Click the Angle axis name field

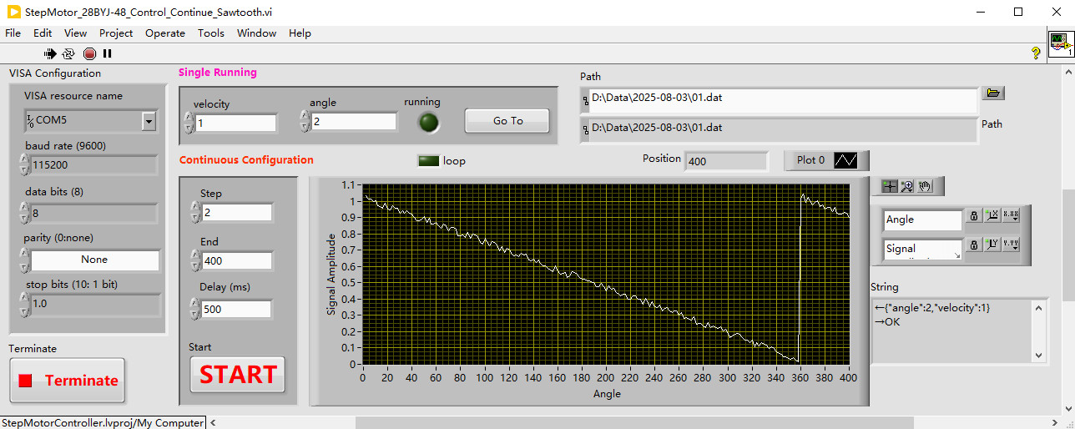click(x=922, y=220)
